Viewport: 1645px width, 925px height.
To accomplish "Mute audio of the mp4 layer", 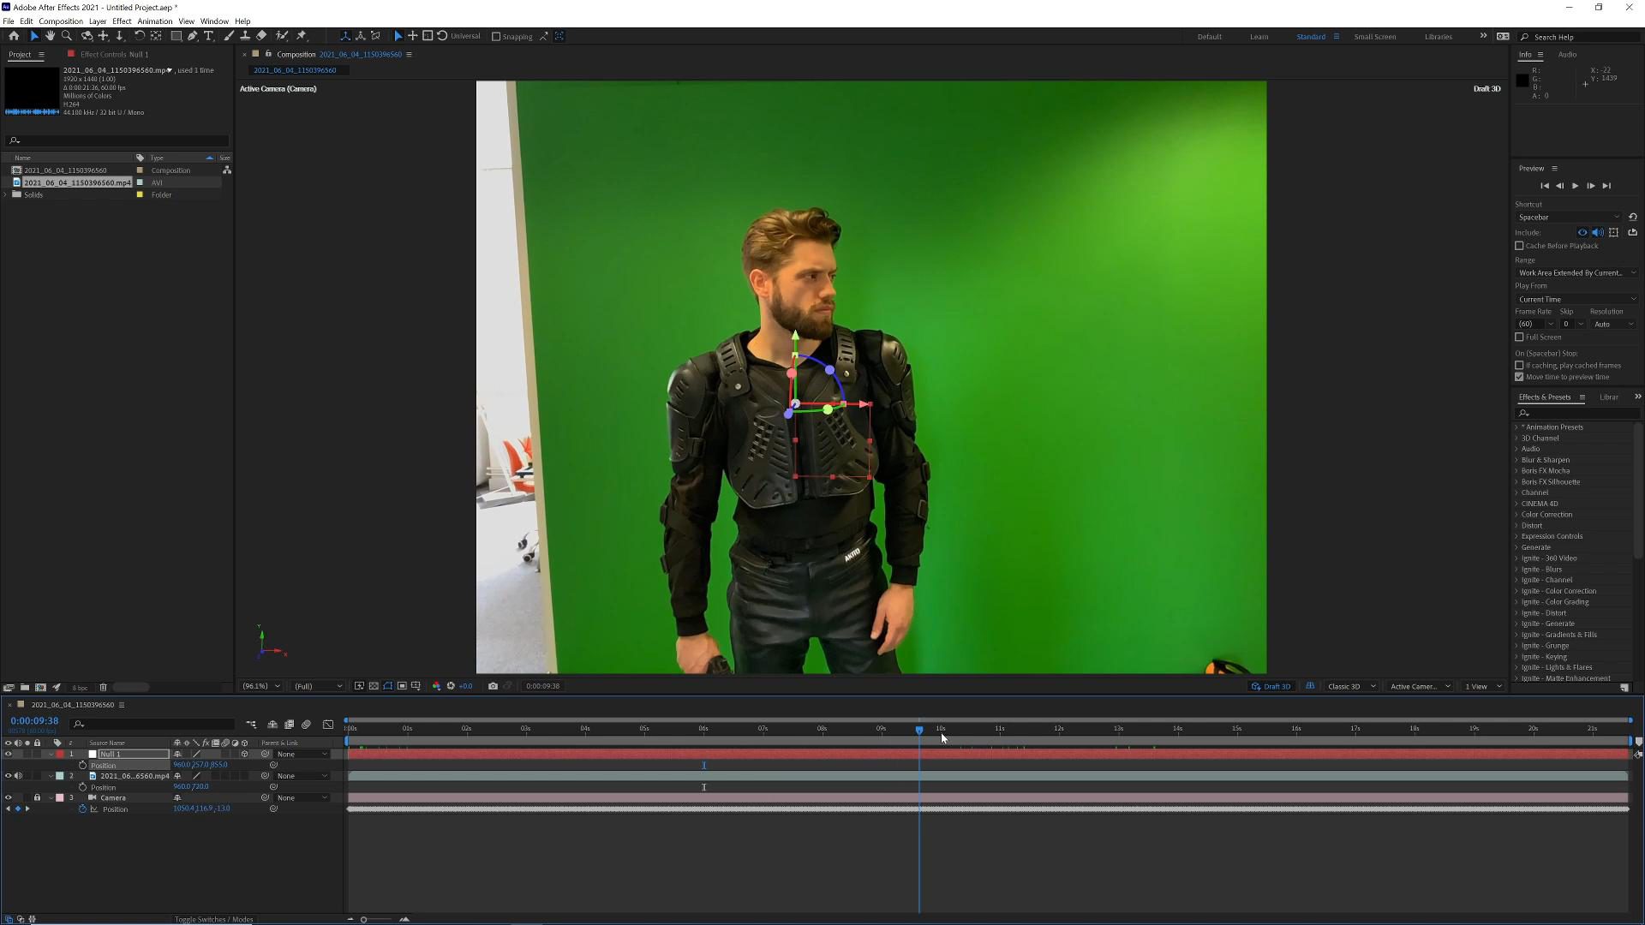I will (x=18, y=776).
